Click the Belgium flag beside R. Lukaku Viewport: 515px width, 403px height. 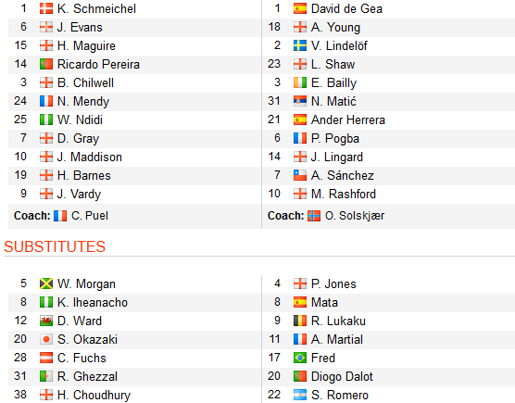pos(300,321)
